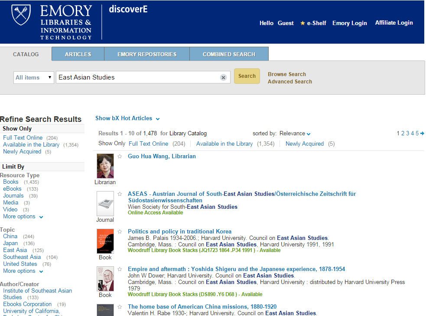Open Politics and policy in traditional Korea title
Image resolution: width=426 pixels, height=316 pixels.
click(x=179, y=231)
